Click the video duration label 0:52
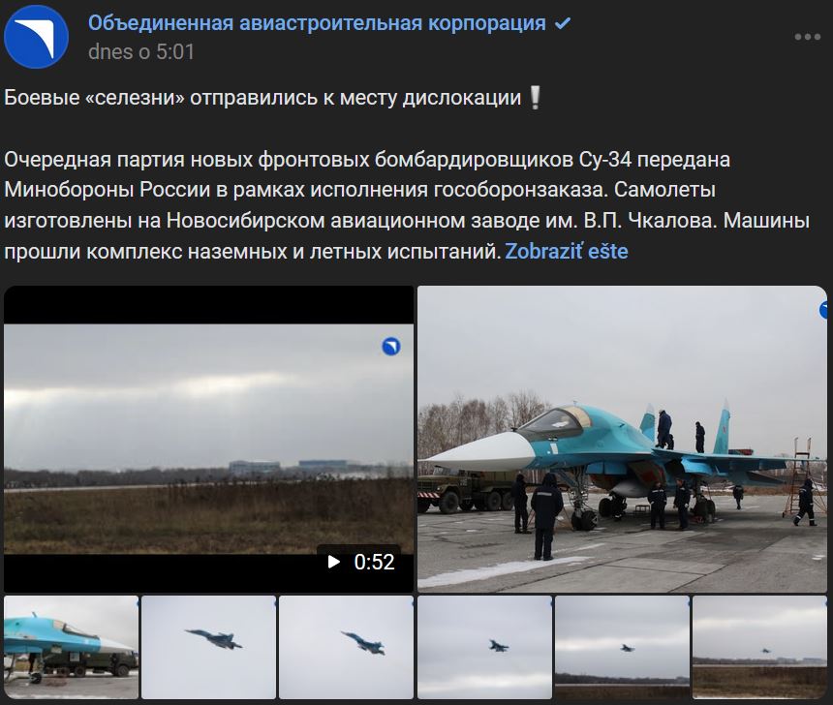This screenshot has width=833, height=705. pos(374,562)
